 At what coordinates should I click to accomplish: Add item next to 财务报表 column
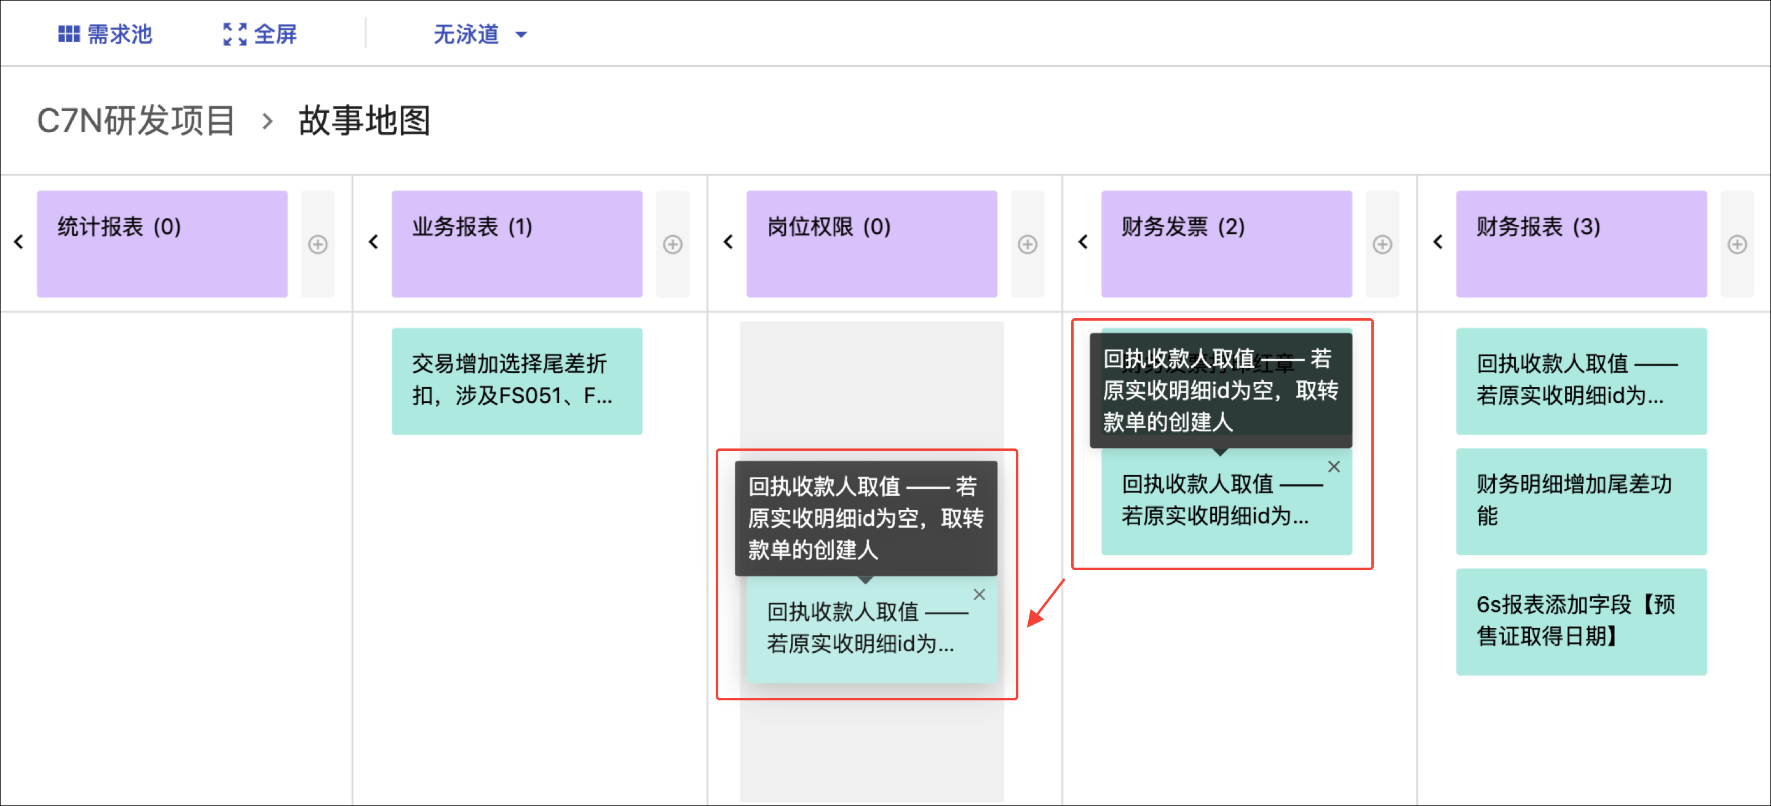coord(1737,245)
